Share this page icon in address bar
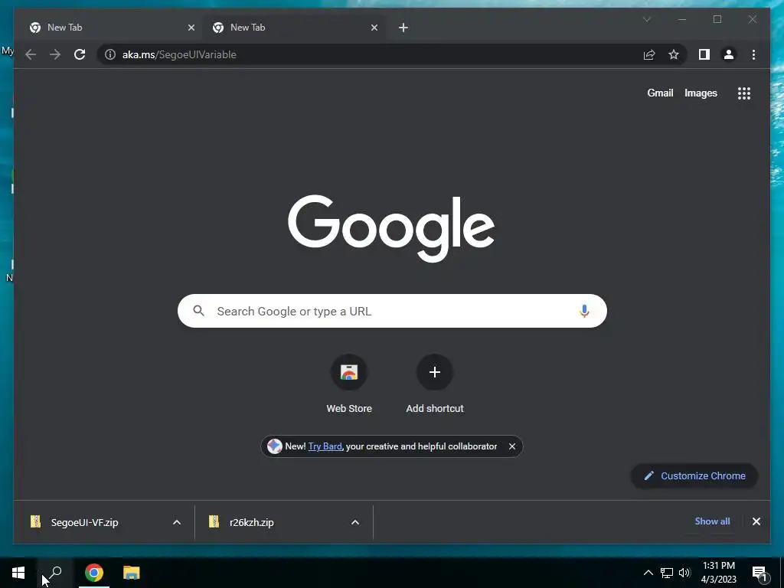Screen dimensions: 784x588 tap(649, 54)
